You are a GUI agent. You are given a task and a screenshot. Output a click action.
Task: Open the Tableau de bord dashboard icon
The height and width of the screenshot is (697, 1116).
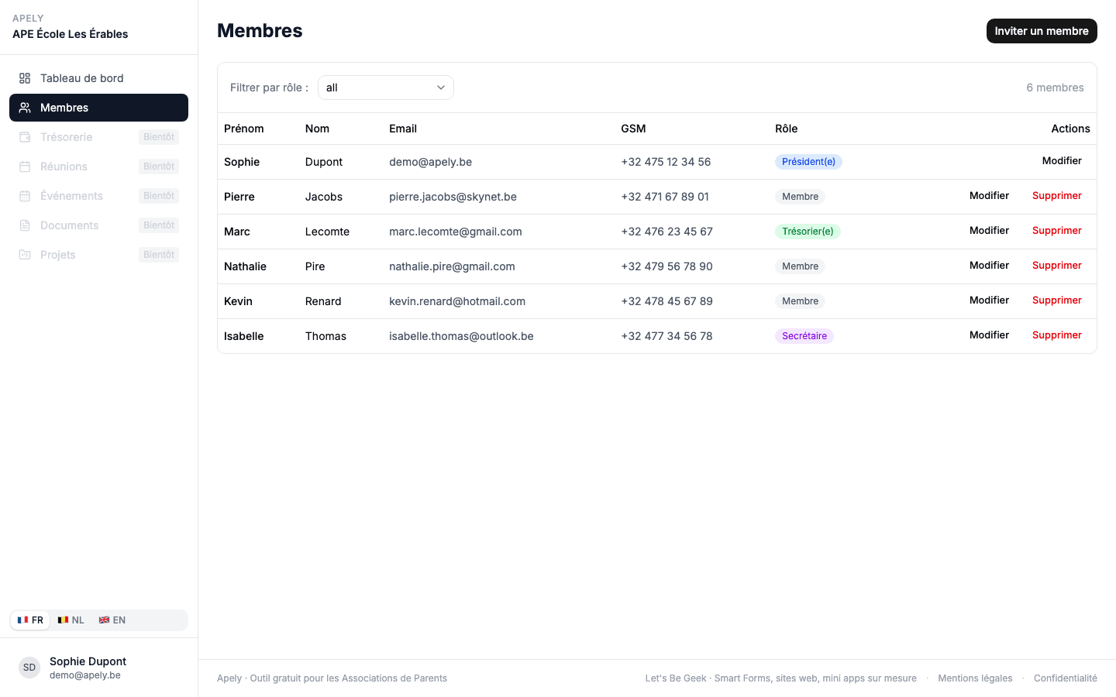click(x=25, y=78)
